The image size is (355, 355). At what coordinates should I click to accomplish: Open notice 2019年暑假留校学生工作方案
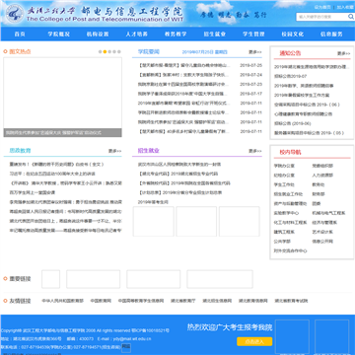click(302, 96)
